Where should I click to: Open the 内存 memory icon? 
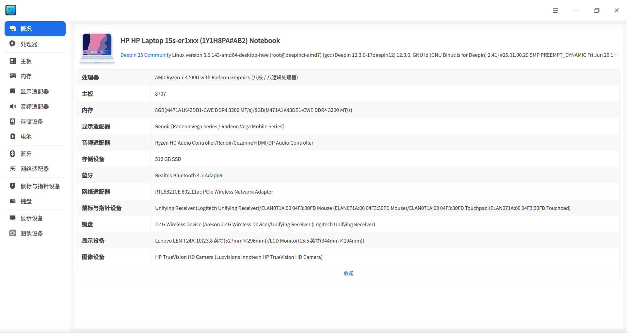[x=13, y=76]
